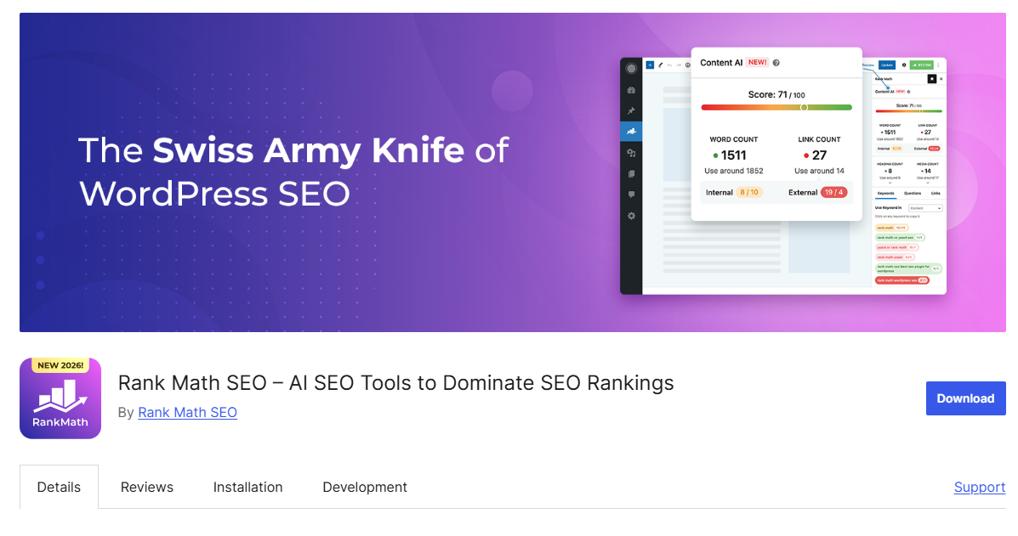This screenshot has width=1018, height=536.
Task: Switch to the Reviews tab
Action: tap(147, 487)
